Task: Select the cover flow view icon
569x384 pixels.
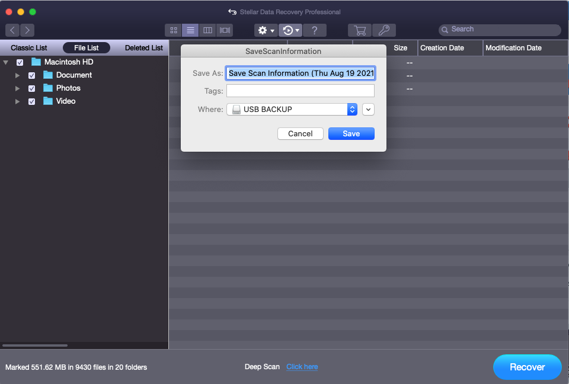Action: coord(225,30)
